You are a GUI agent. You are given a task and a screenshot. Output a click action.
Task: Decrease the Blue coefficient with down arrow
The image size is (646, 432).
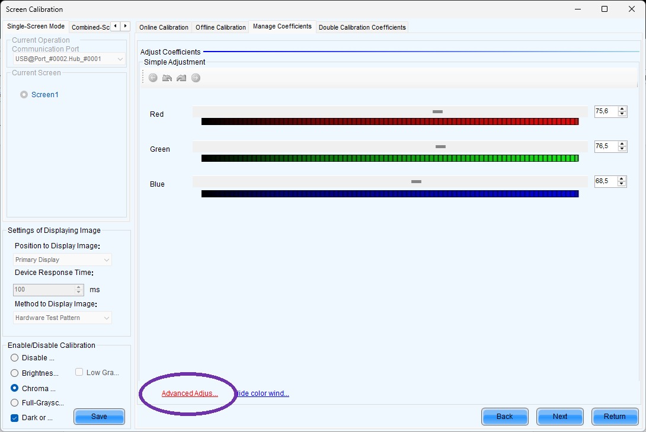coord(622,184)
